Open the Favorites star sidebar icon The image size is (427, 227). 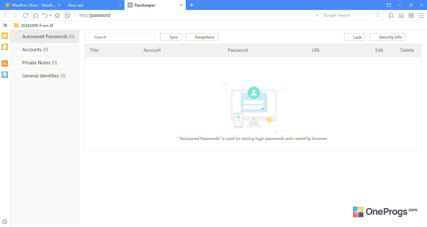pyautogui.click(x=5, y=36)
